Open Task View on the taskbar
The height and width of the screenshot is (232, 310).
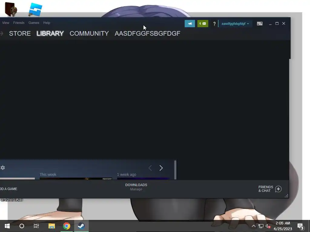36,226
